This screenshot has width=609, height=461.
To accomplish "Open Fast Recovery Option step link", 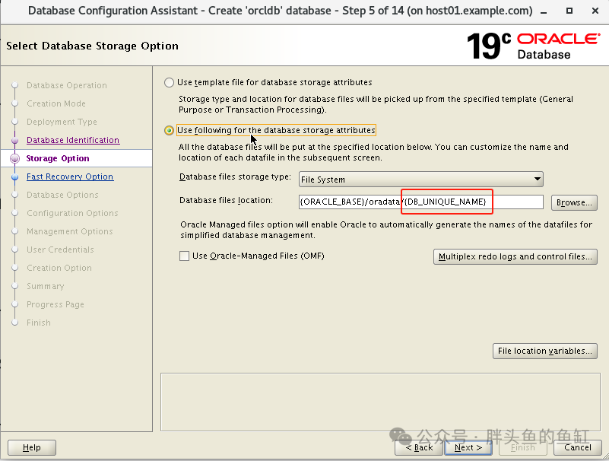I will point(70,176).
